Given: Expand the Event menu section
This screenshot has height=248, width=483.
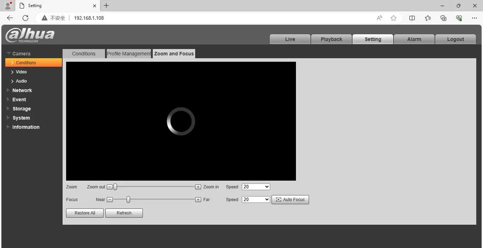Looking at the screenshot, I should [19, 99].
